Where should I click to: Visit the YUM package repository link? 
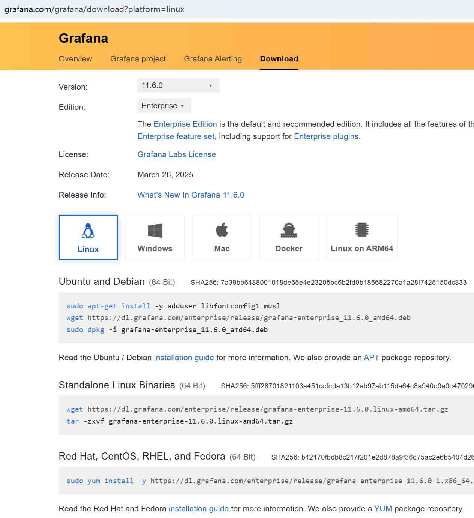tap(383, 508)
